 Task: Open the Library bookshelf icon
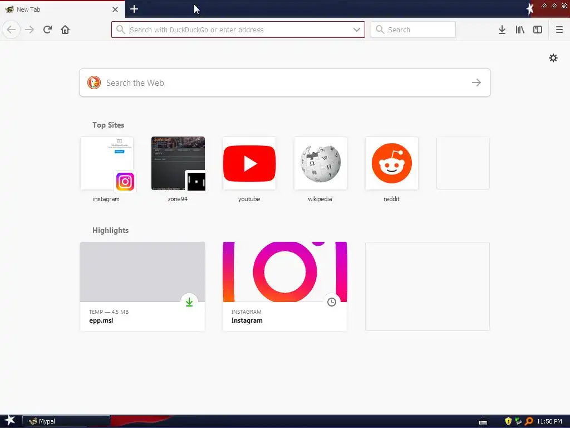(520, 30)
